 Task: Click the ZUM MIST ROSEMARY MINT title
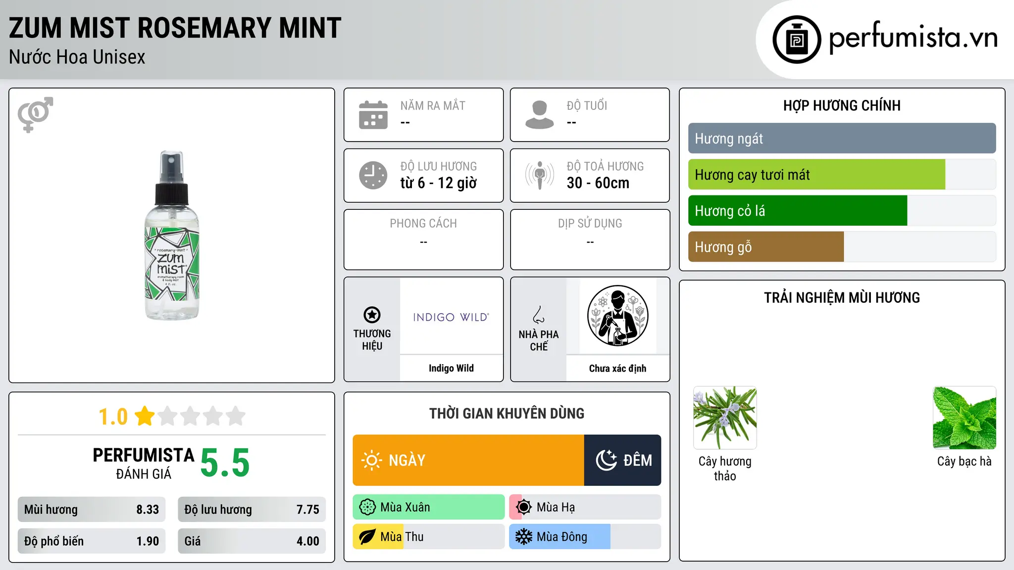coord(175,28)
